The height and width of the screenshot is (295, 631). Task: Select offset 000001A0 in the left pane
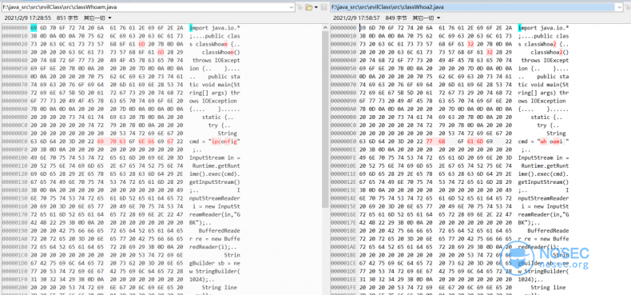tap(14, 238)
